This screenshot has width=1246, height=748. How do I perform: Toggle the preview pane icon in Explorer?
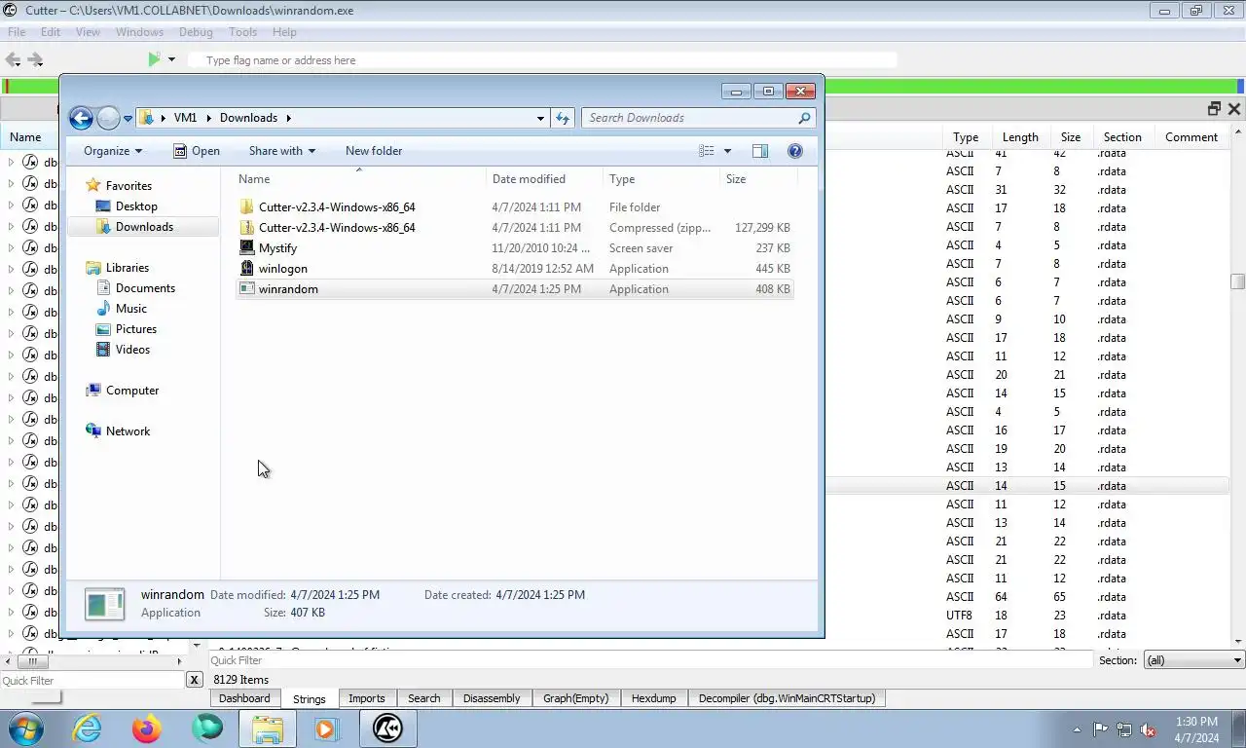(x=760, y=151)
